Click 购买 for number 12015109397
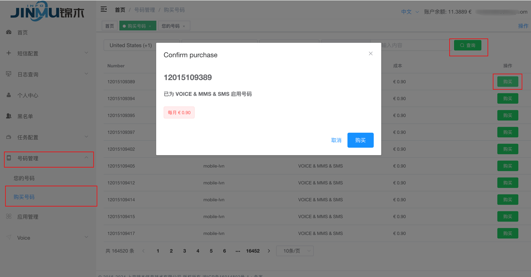This screenshot has width=531, height=277. click(x=508, y=132)
